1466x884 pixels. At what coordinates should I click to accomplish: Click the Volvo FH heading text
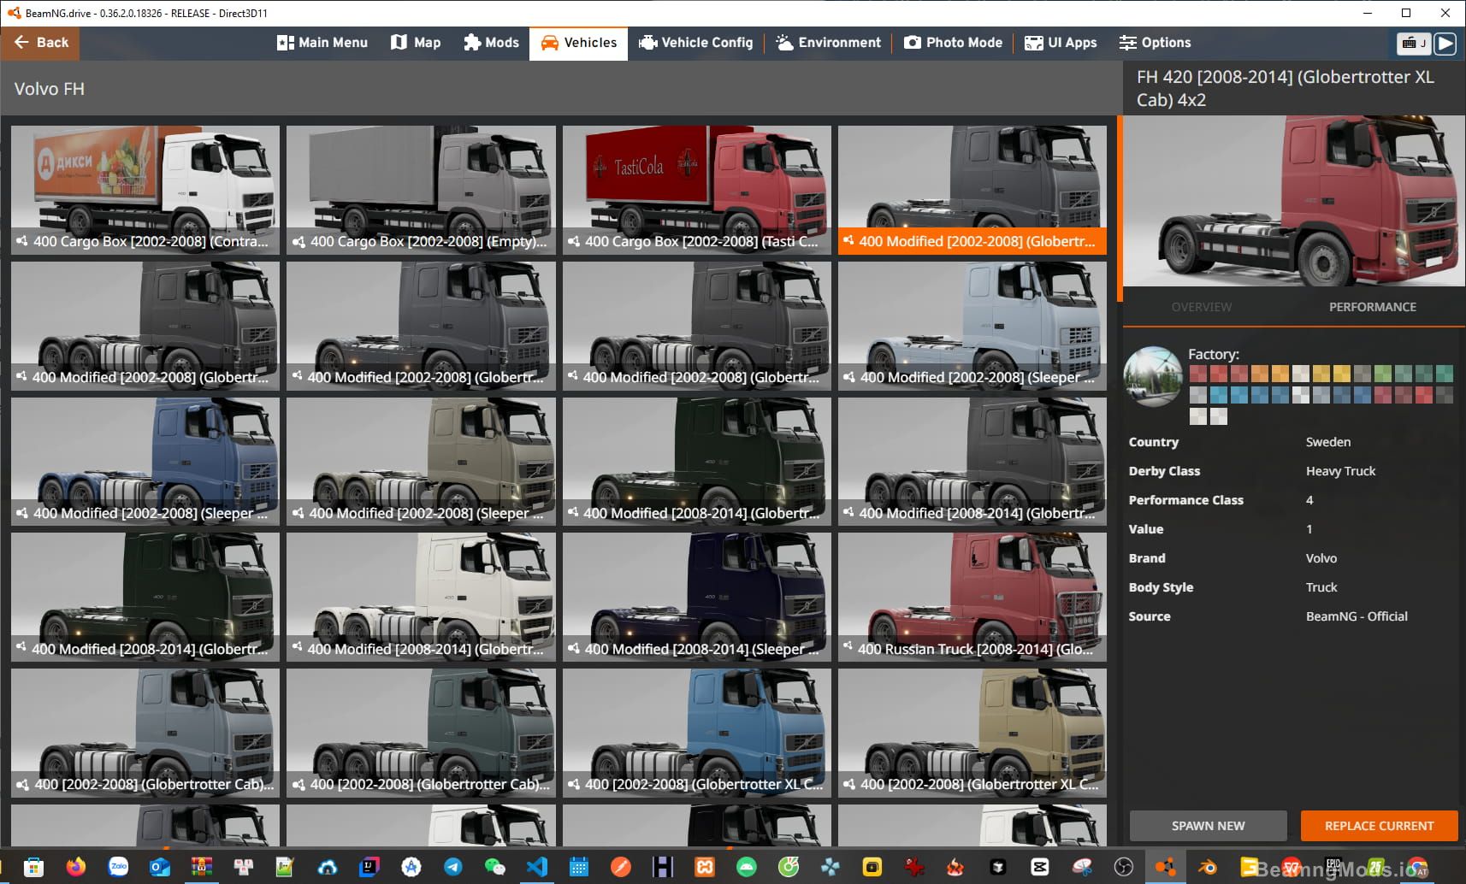[x=50, y=89]
